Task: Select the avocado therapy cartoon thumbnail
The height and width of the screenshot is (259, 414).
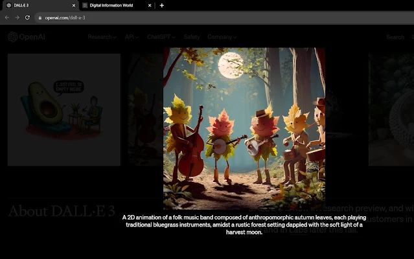Action: (64, 109)
